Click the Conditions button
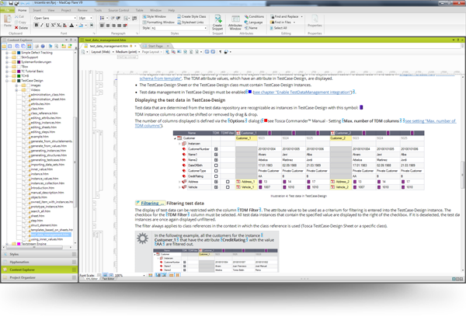 (x=254, y=16)
